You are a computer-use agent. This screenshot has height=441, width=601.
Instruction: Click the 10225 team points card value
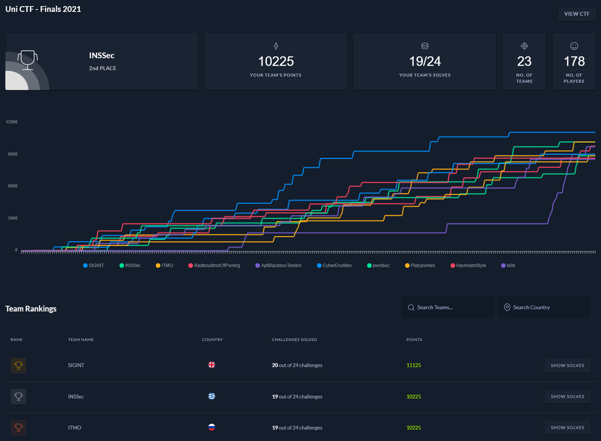[x=276, y=62]
